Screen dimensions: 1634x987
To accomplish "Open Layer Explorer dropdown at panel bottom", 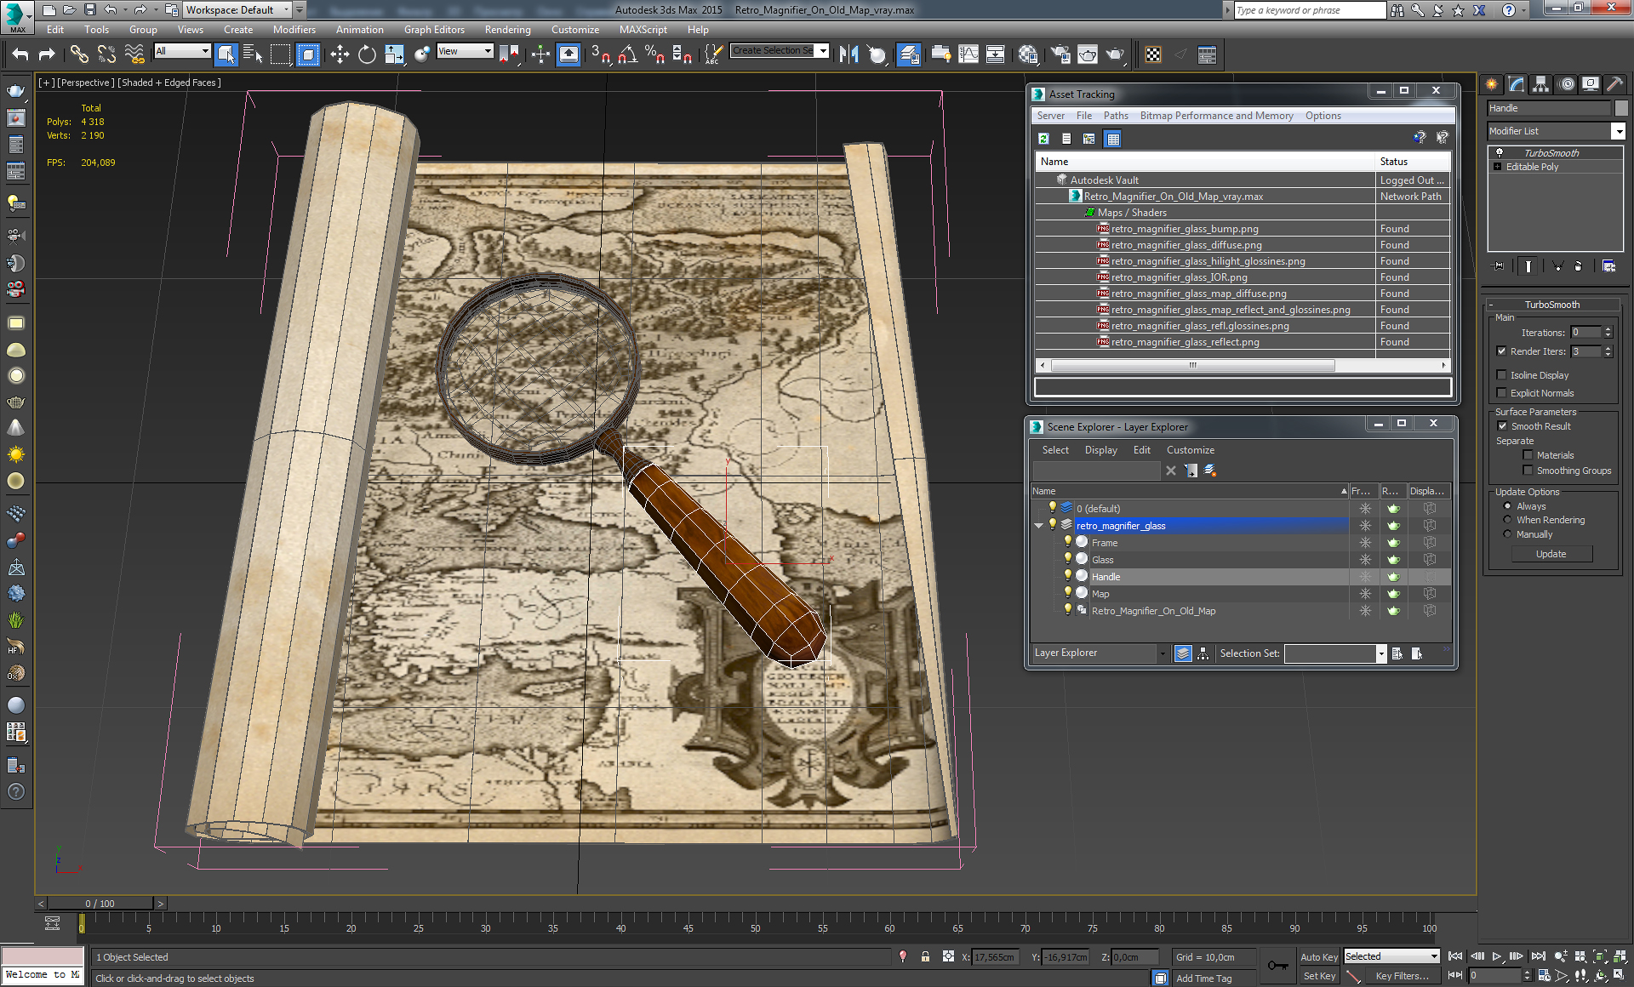I will tap(1163, 653).
